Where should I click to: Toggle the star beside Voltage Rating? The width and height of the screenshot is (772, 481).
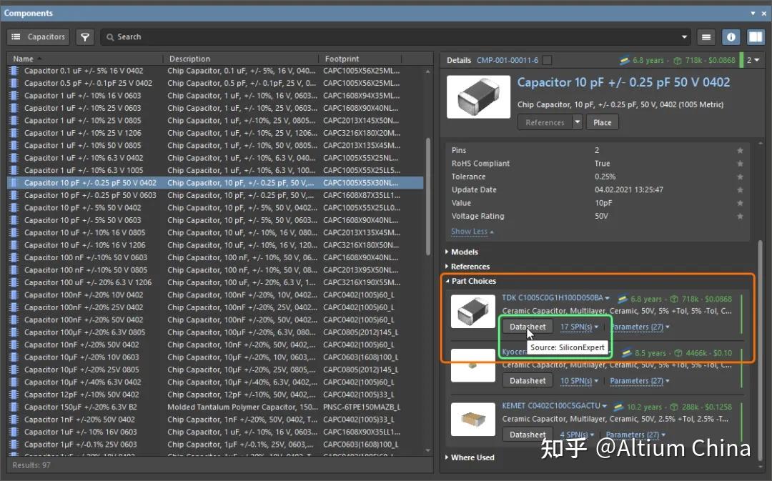[x=740, y=216]
